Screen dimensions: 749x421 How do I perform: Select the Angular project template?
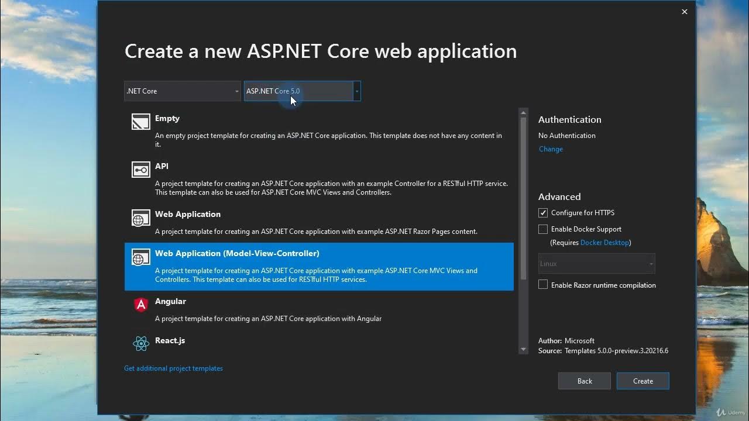click(x=319, y=310)
